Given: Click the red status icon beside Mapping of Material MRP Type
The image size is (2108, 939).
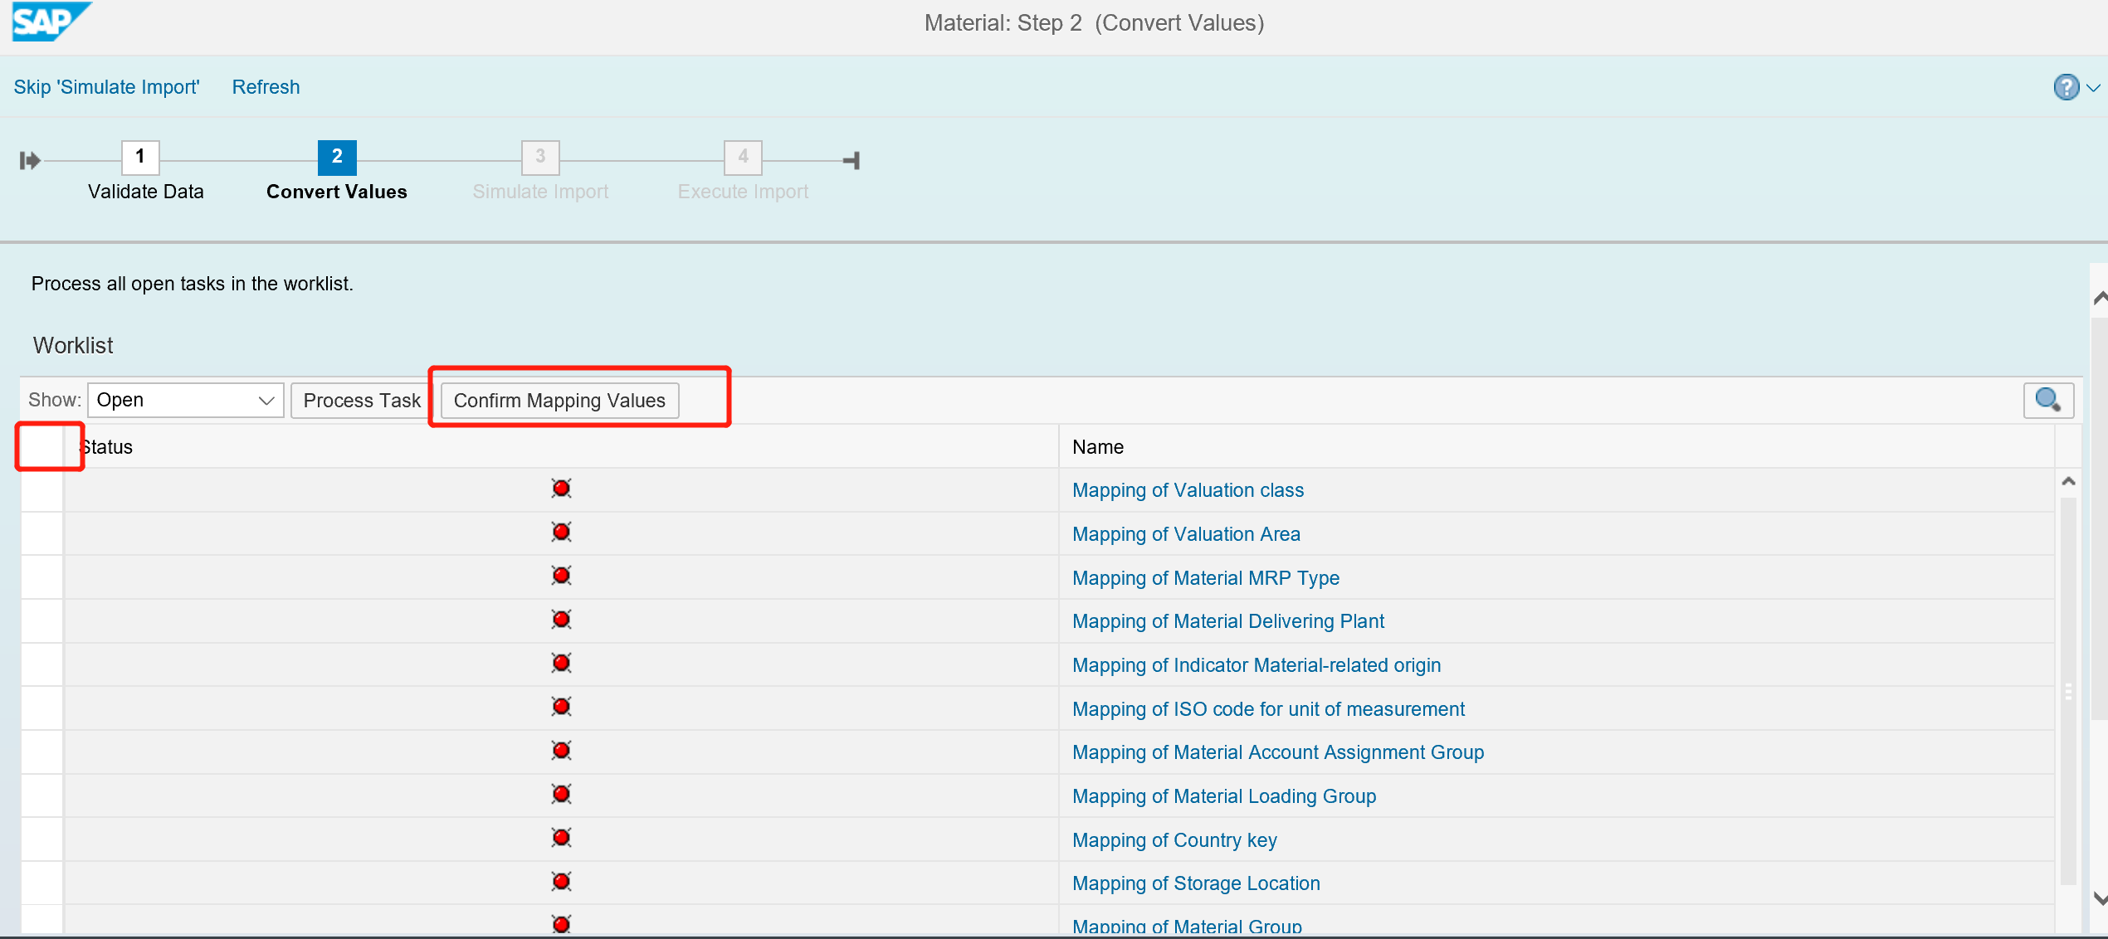Looking at the screenshot, I should [x=561, y=576].
